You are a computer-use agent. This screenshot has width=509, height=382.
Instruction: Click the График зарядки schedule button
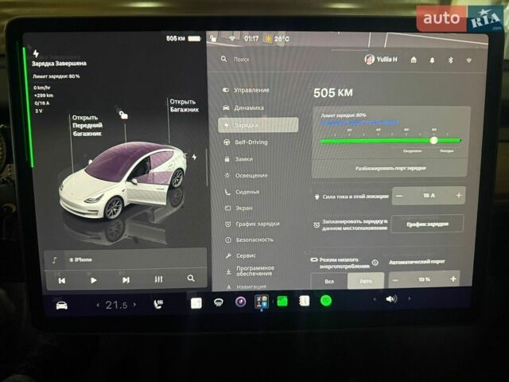pos(427,224)
